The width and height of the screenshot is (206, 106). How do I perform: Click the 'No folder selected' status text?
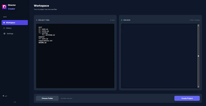coord(66,98)
